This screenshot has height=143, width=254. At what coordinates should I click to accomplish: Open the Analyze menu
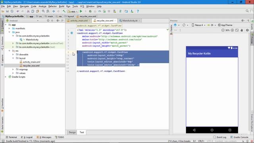coord(42,6)
